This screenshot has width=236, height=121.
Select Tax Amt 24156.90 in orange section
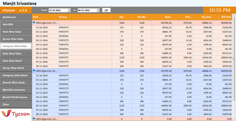coord(202,57)
